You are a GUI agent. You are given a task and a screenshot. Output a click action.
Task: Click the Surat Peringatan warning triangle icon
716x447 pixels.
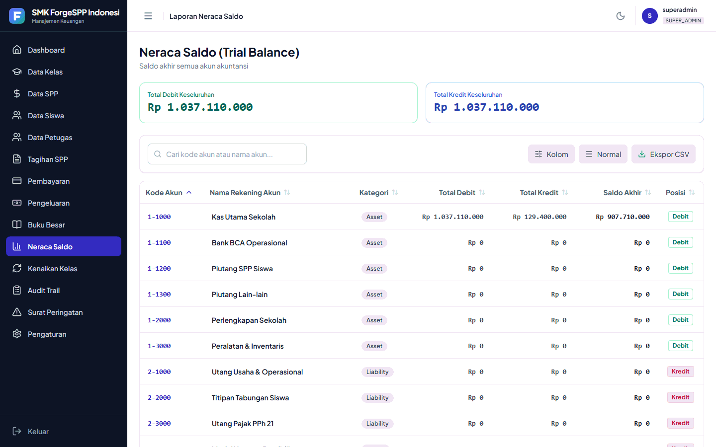point(17,312)
